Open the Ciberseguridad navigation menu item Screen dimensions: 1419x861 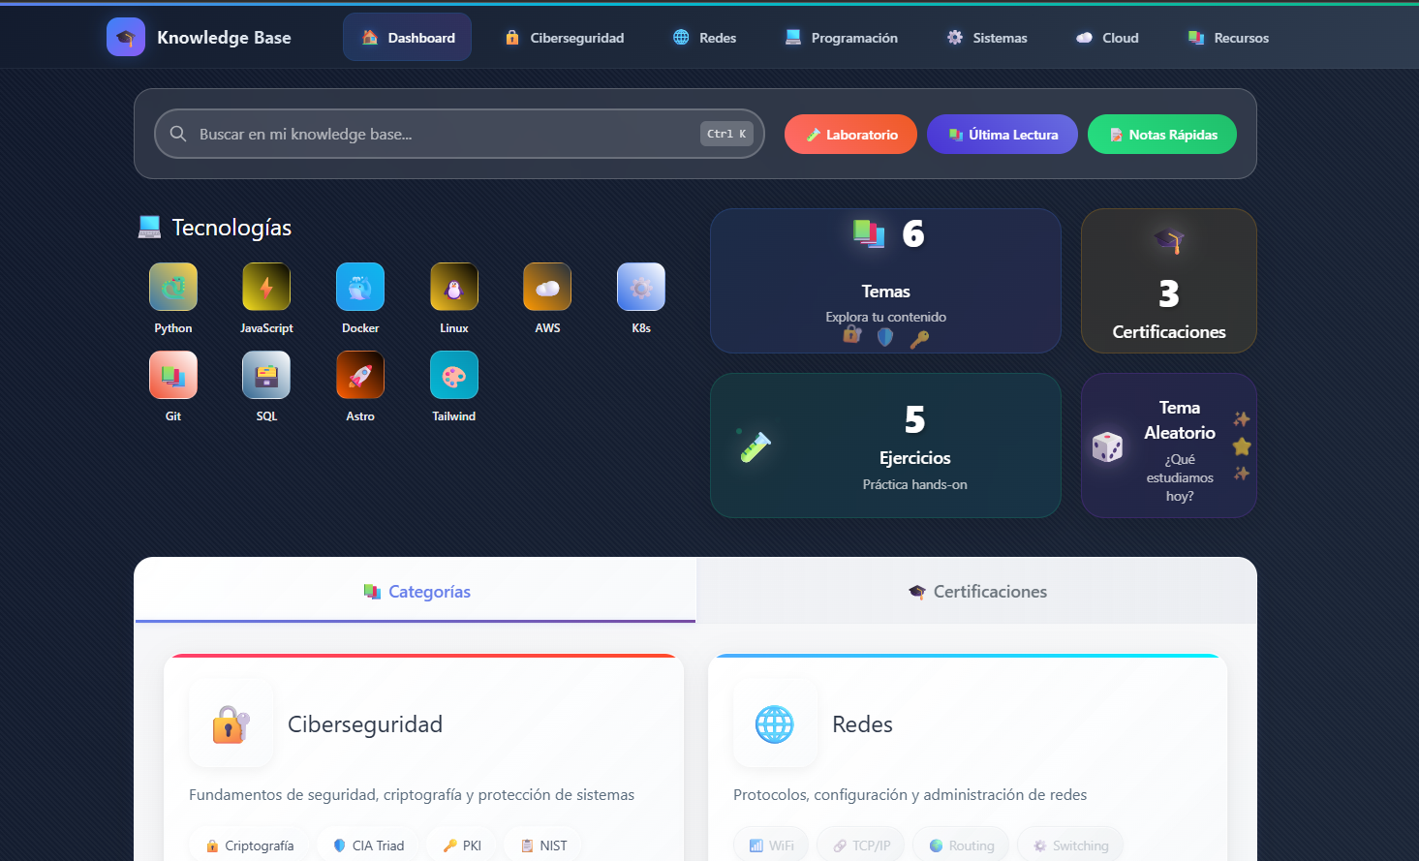pyautogui.click(x=563, y=37)
